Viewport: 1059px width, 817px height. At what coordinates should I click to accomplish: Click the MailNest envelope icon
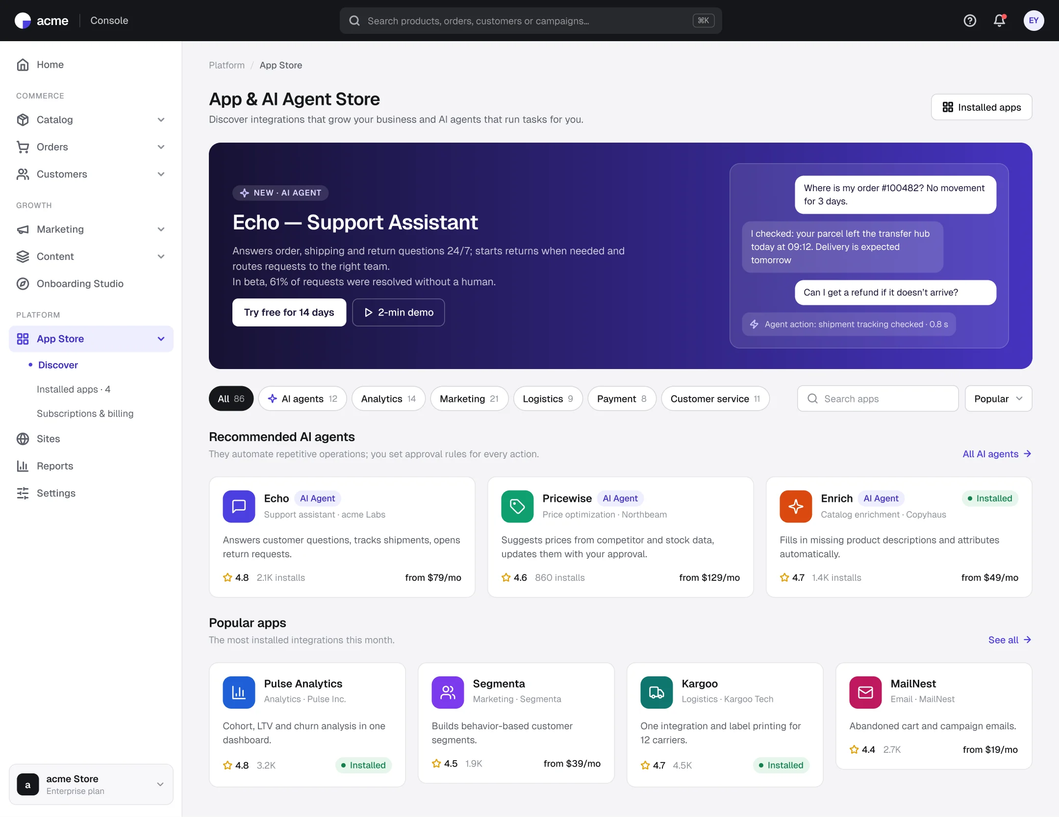point(865,692)
